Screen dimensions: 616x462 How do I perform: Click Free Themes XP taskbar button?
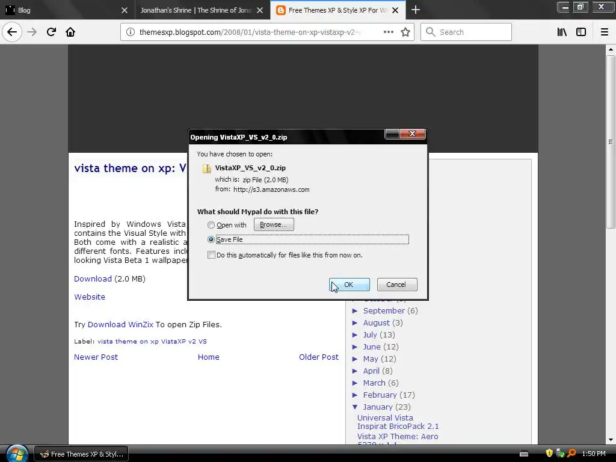pyautogui.click(x=81, y=454)
